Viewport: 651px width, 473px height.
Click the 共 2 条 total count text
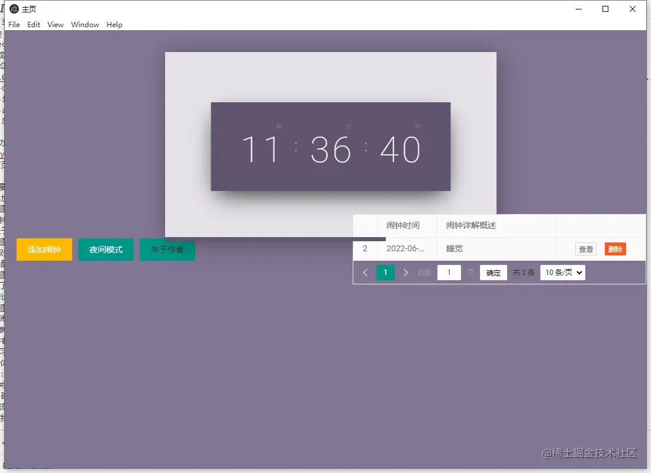click(524, 273)
